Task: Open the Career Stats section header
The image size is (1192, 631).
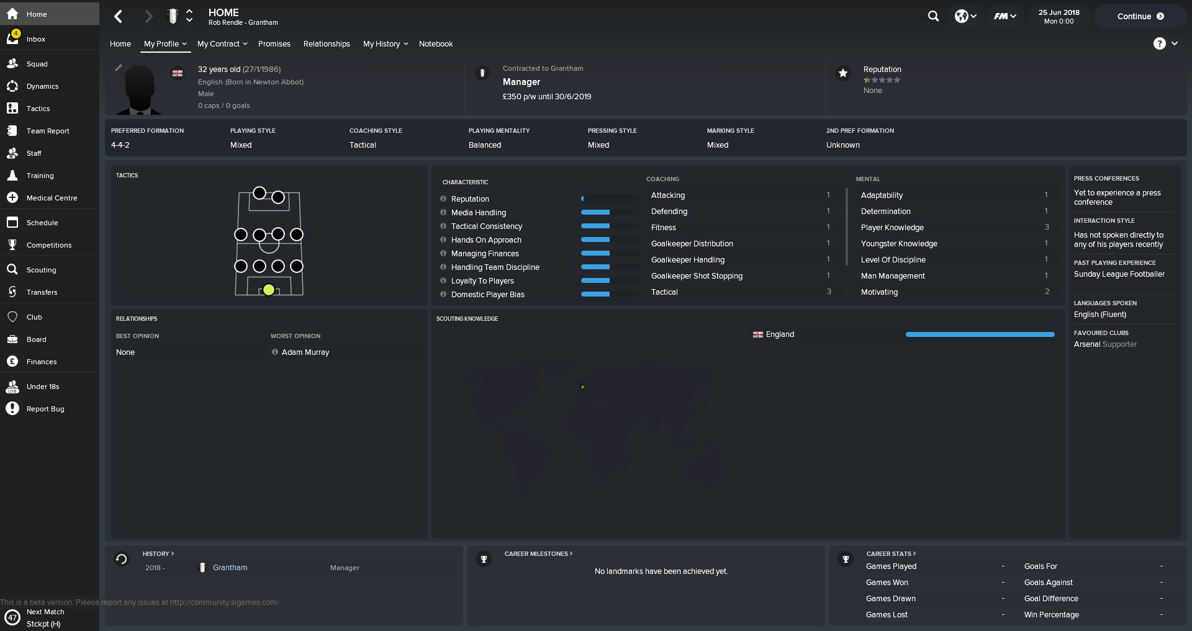Action: point(891,553)
